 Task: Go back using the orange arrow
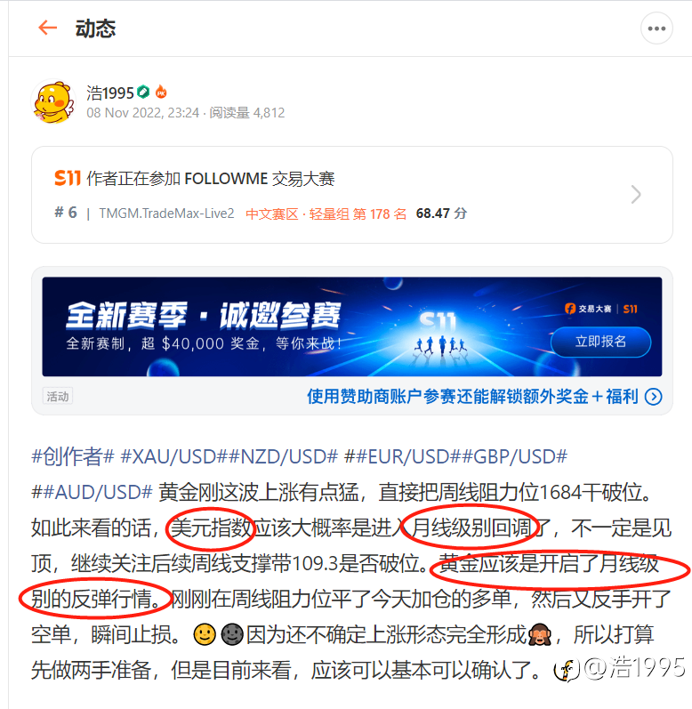[x=47, y=28]
